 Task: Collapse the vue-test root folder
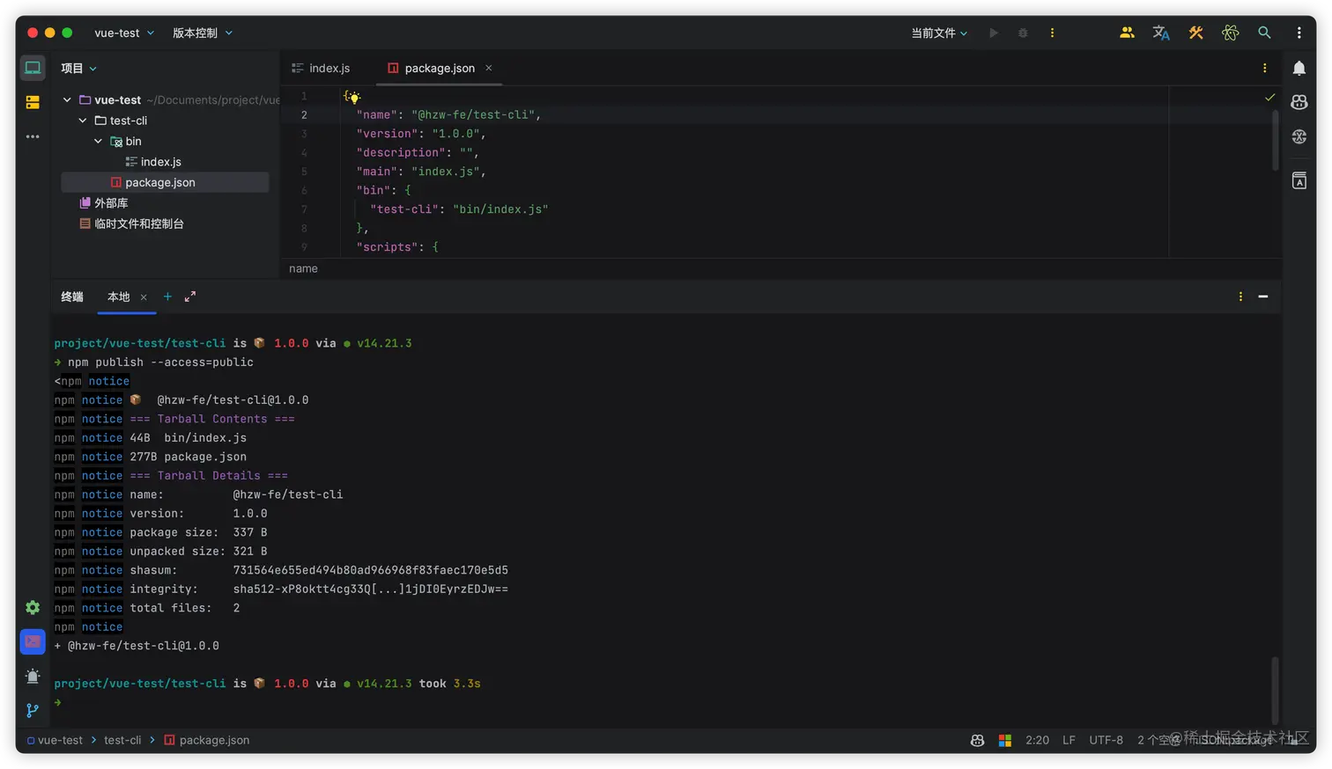pos(67,99)
